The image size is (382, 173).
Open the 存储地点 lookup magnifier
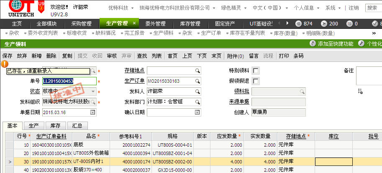click(x=197, y=71)
